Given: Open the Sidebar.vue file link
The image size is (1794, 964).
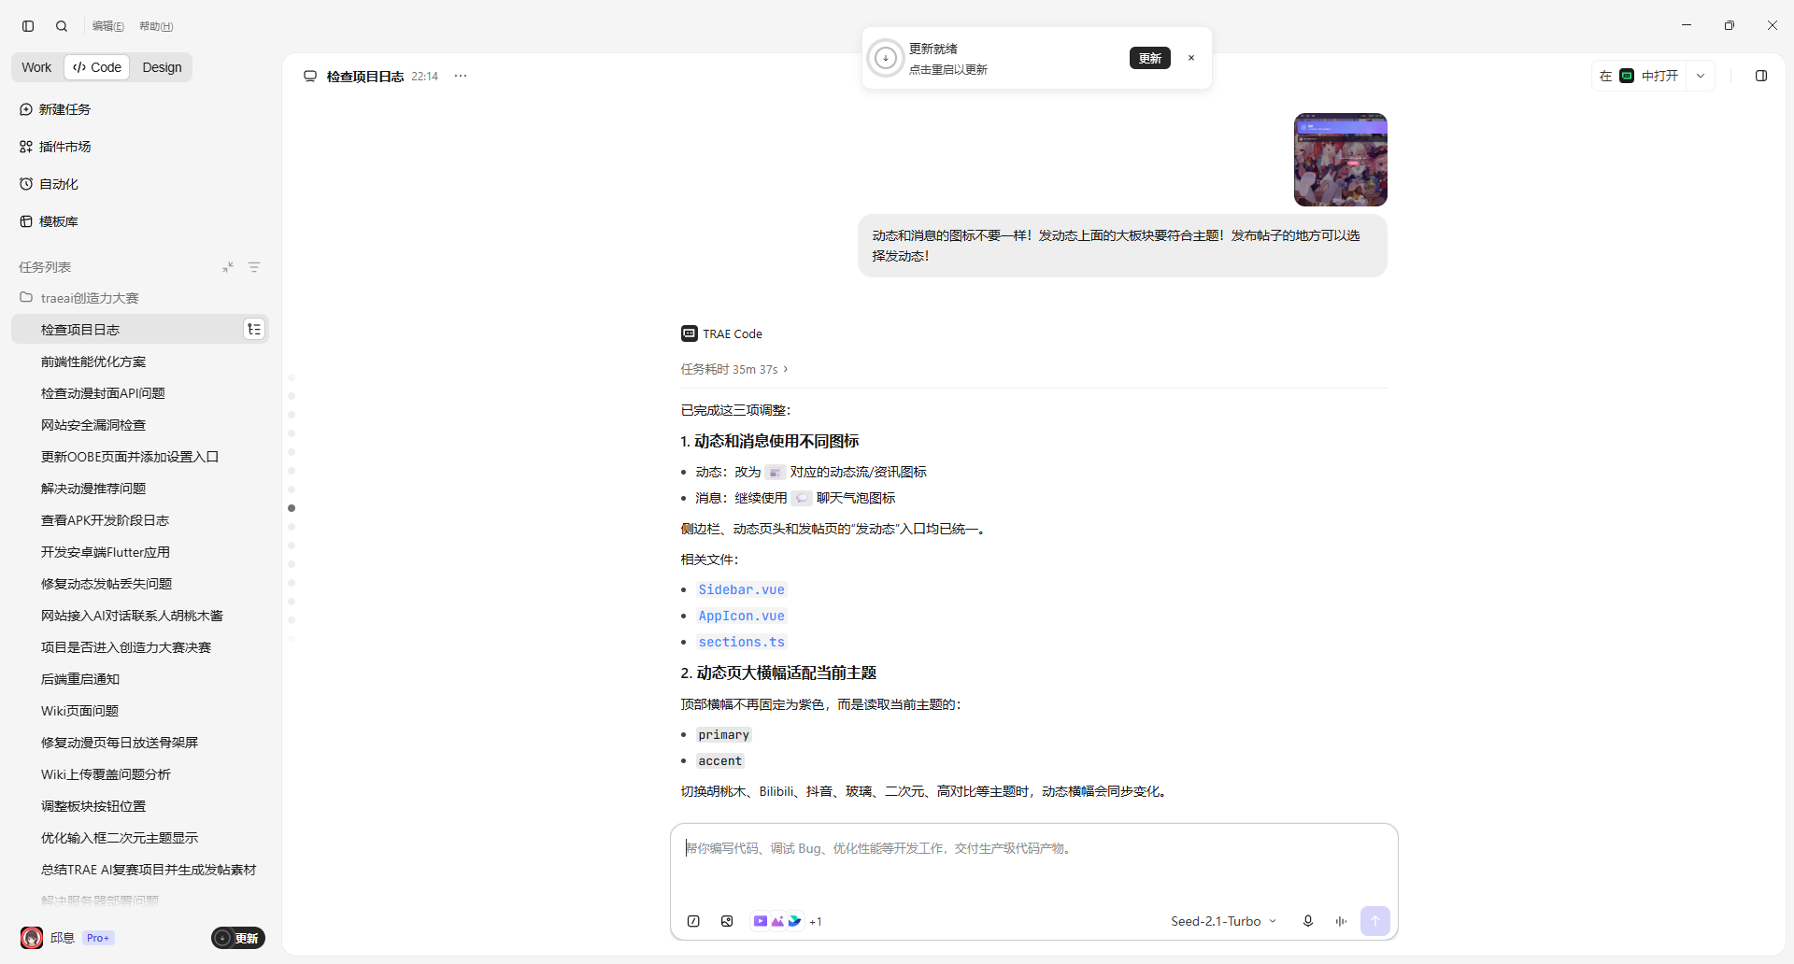Looking at the screenshot, I should [x=741, y=589].
